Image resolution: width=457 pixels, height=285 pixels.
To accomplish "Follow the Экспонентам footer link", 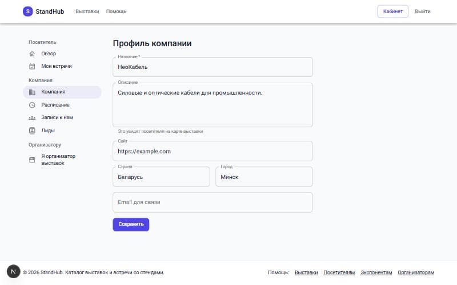I will (x=376, y=272).
